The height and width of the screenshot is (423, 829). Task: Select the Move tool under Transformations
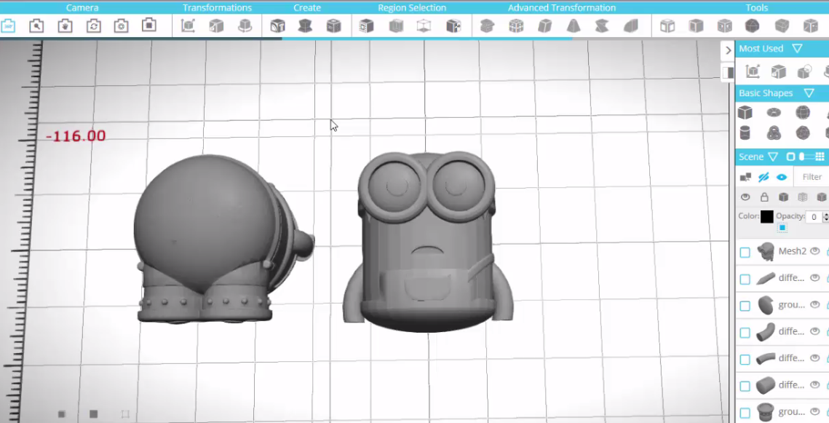[188, 26]
